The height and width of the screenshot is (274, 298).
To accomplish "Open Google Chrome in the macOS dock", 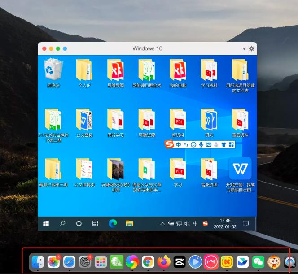I will [148, 262].
